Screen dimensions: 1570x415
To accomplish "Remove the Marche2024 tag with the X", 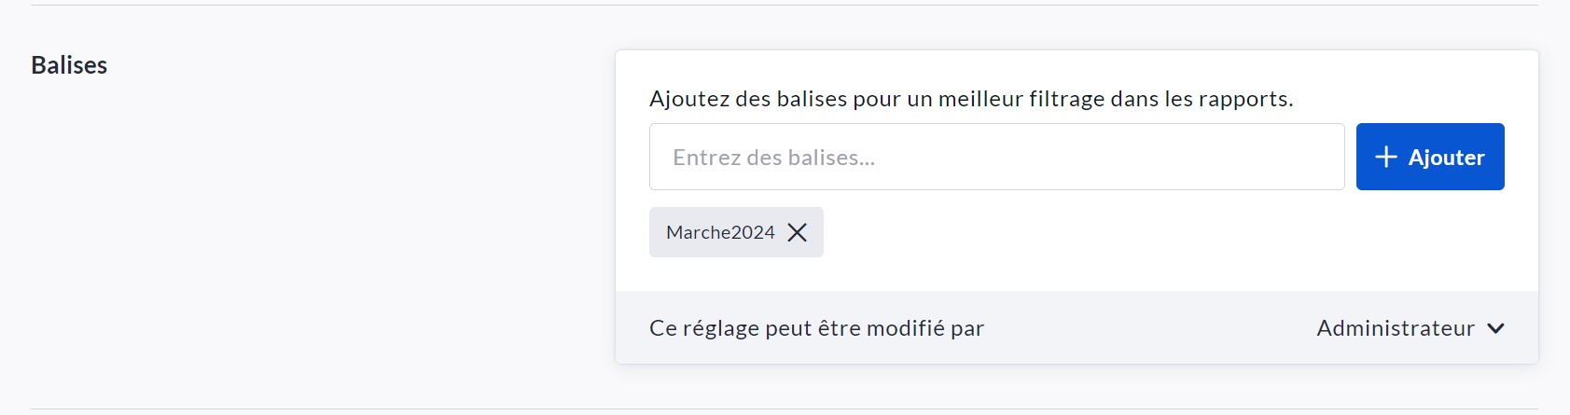I will coord(797,232).
